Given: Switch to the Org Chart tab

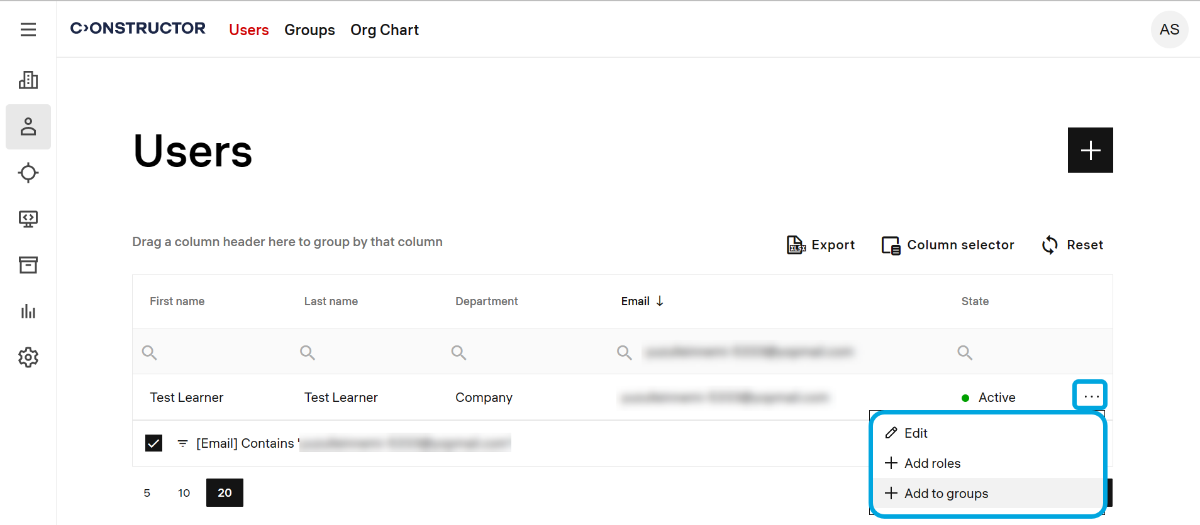Looking at the screenshot, I should click(x=384, y=30).
